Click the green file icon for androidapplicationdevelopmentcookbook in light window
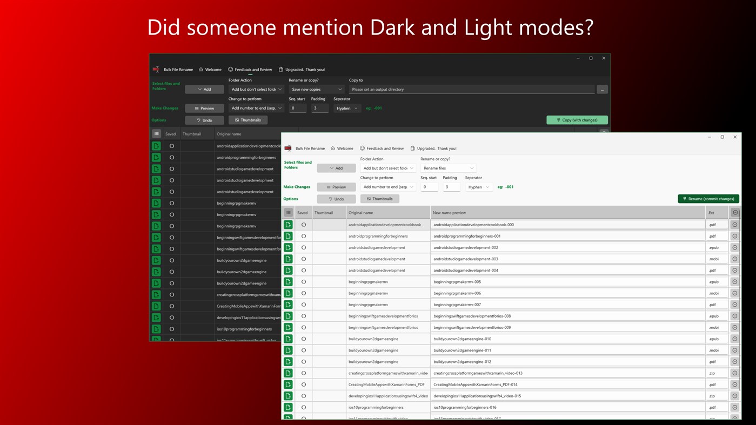The image size is (756, 425). [x=288, y=225]
